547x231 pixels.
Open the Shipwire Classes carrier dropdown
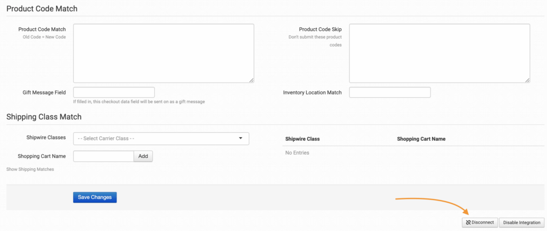(161, 139)
